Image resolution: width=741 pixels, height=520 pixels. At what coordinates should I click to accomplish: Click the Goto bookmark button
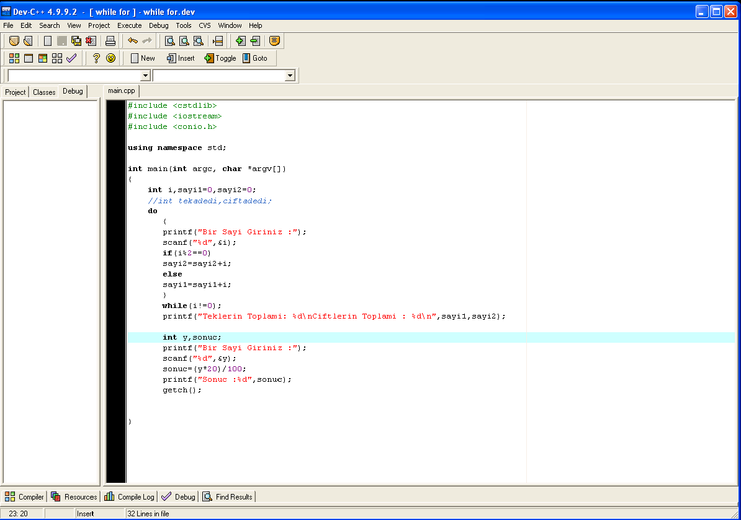click(x=255, y=58)
